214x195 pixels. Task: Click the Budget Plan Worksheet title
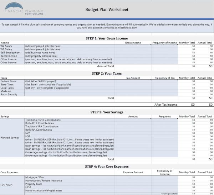tap(107, 10)
